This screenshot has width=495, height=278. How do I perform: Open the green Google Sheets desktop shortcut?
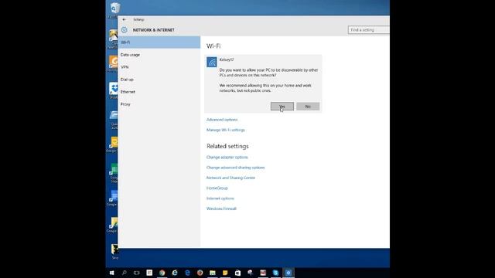pyautogui.click(x=114, y=170)
